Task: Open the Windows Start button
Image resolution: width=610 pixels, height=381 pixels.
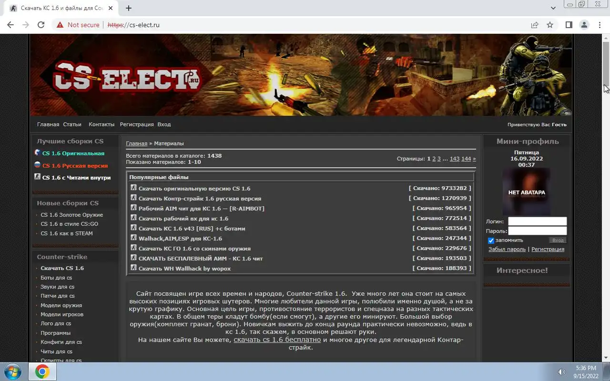Action: (x=13, y=371)
